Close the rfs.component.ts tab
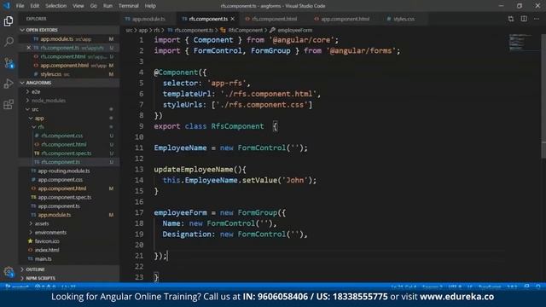Image resolution: width=546 pixels, height=307 pixels. [233, 19]
